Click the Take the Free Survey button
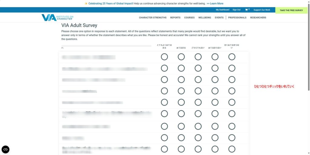Image resolution: width=310 pixels, height=155 pixels. pyautogui.click(x=291, y=10)
